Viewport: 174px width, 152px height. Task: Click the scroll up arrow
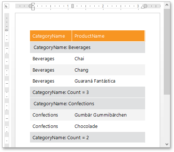tap(167, 5)
